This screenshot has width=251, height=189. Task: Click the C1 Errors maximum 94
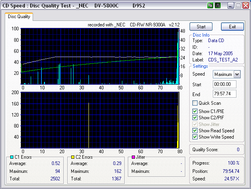pos(57,171)
